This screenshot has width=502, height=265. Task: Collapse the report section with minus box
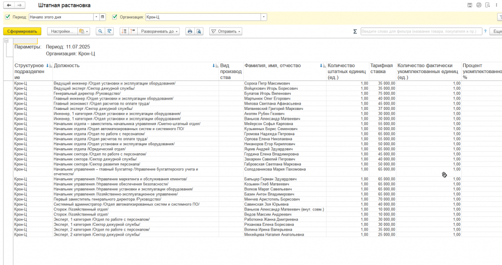tap(6, 41)
